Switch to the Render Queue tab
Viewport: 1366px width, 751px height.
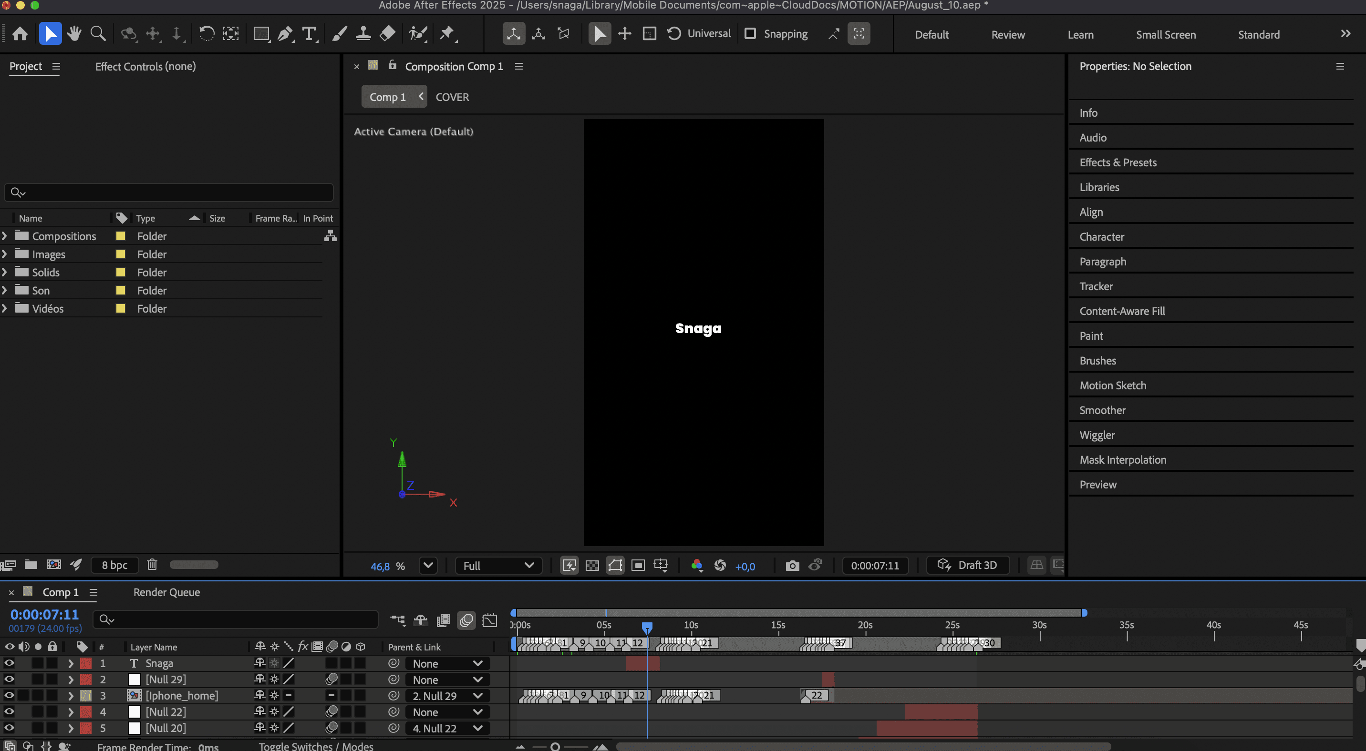point(166,592)
